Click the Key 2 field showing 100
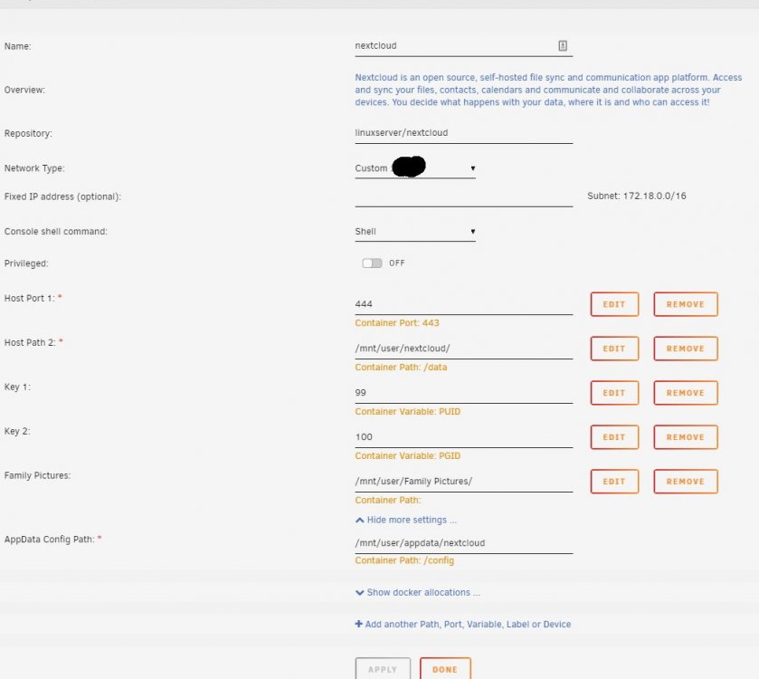 click(x=464, y=437)
